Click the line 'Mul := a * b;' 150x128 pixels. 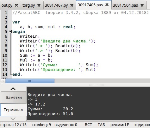36,60
